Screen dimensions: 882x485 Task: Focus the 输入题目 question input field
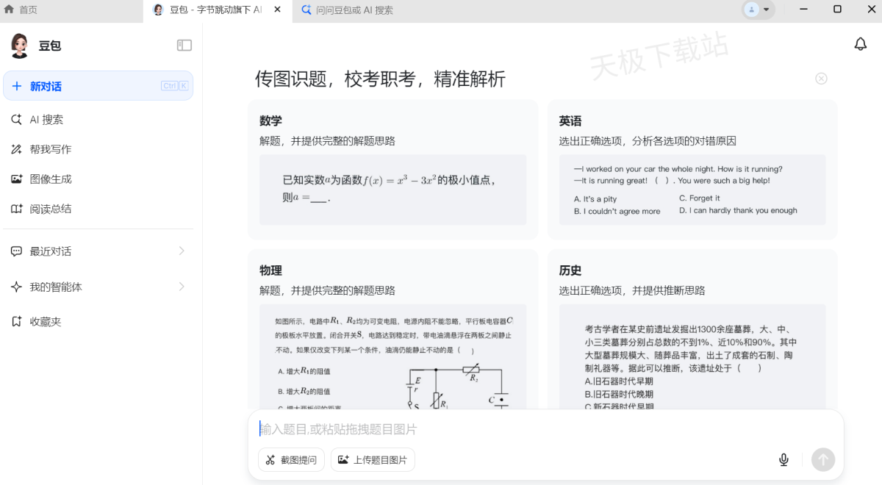(x=544, y=429)
